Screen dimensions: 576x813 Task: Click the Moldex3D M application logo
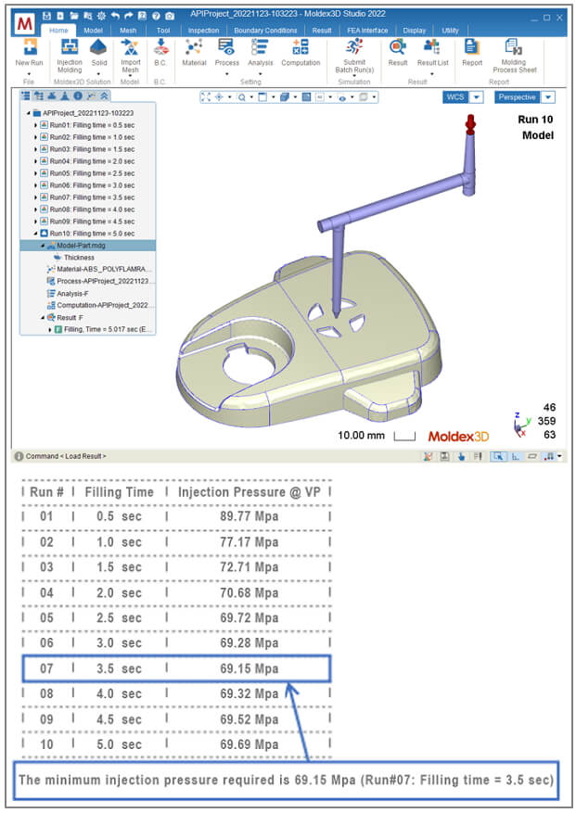click(x=25, y=23)
